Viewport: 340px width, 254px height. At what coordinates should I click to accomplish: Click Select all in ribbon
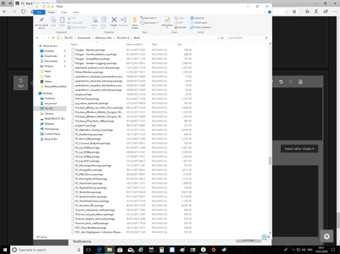(197, 18)
